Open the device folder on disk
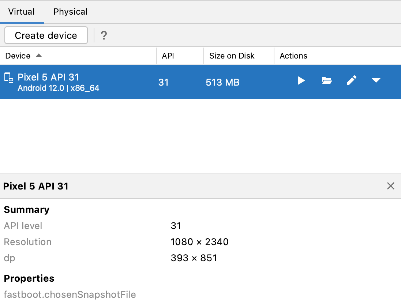 coord(326,80)
